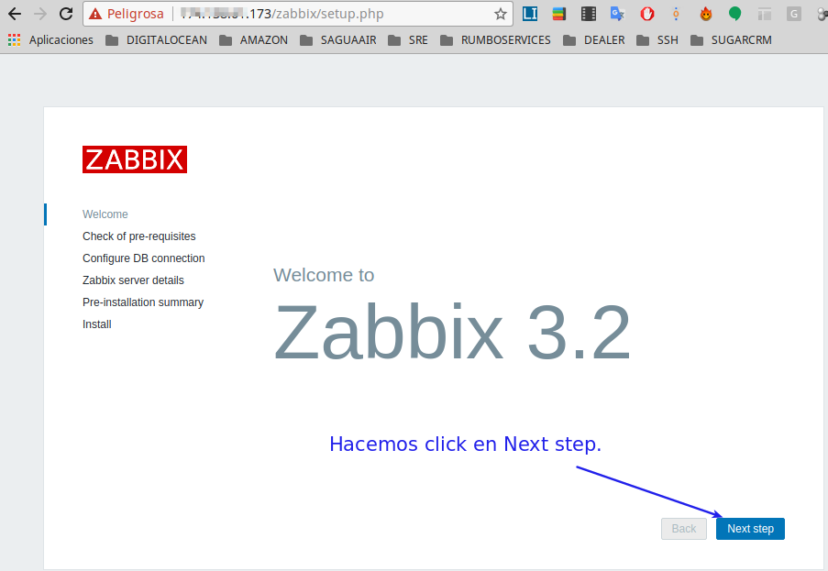Image resolution: width=828 pixels, height=571 pixels.
Task: Open the LI extension icon
Action: coord(530,14)
